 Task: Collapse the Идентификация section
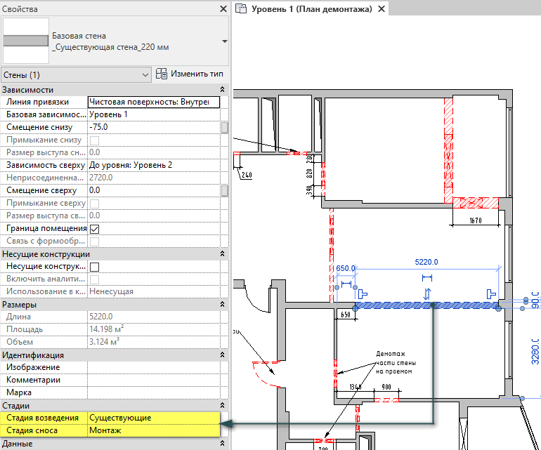point(222,355)
